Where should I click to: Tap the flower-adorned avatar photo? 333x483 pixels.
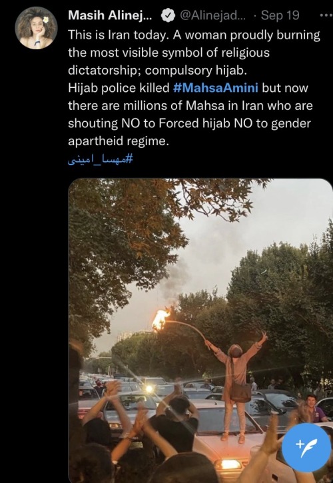tap(37, 28)
